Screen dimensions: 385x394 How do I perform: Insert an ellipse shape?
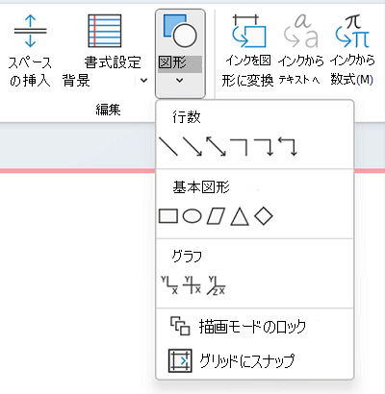tap(192, 216)
